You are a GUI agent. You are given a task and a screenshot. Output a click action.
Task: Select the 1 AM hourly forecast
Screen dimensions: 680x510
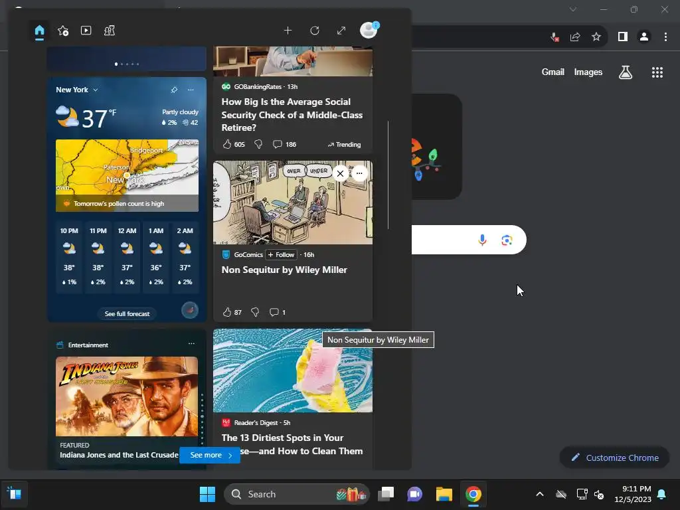156,257
